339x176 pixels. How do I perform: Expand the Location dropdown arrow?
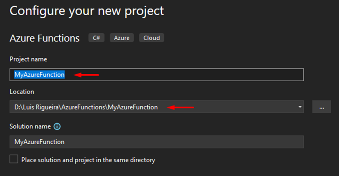click(300, 107)
